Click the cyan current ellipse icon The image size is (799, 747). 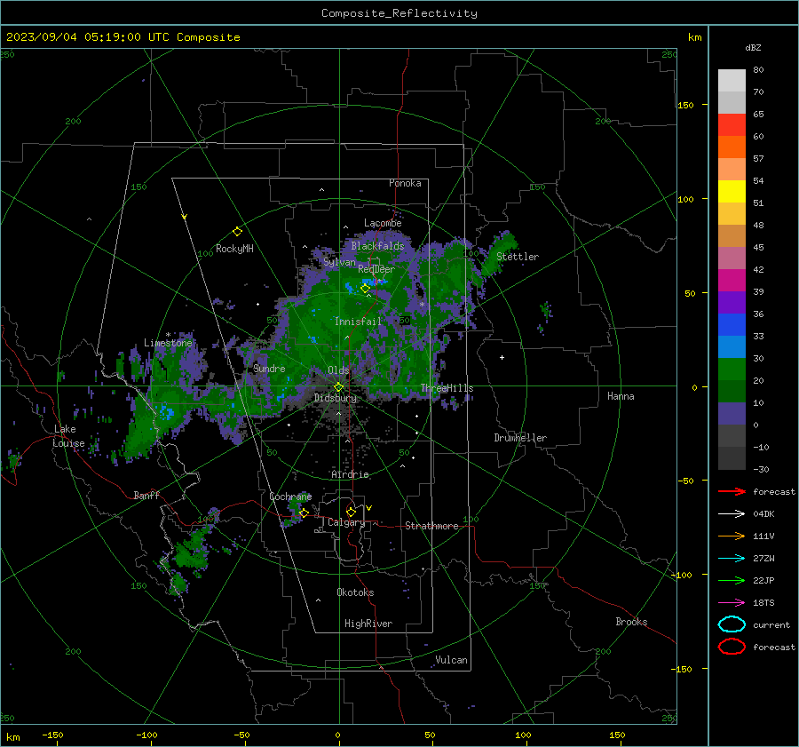pos(732,624)
